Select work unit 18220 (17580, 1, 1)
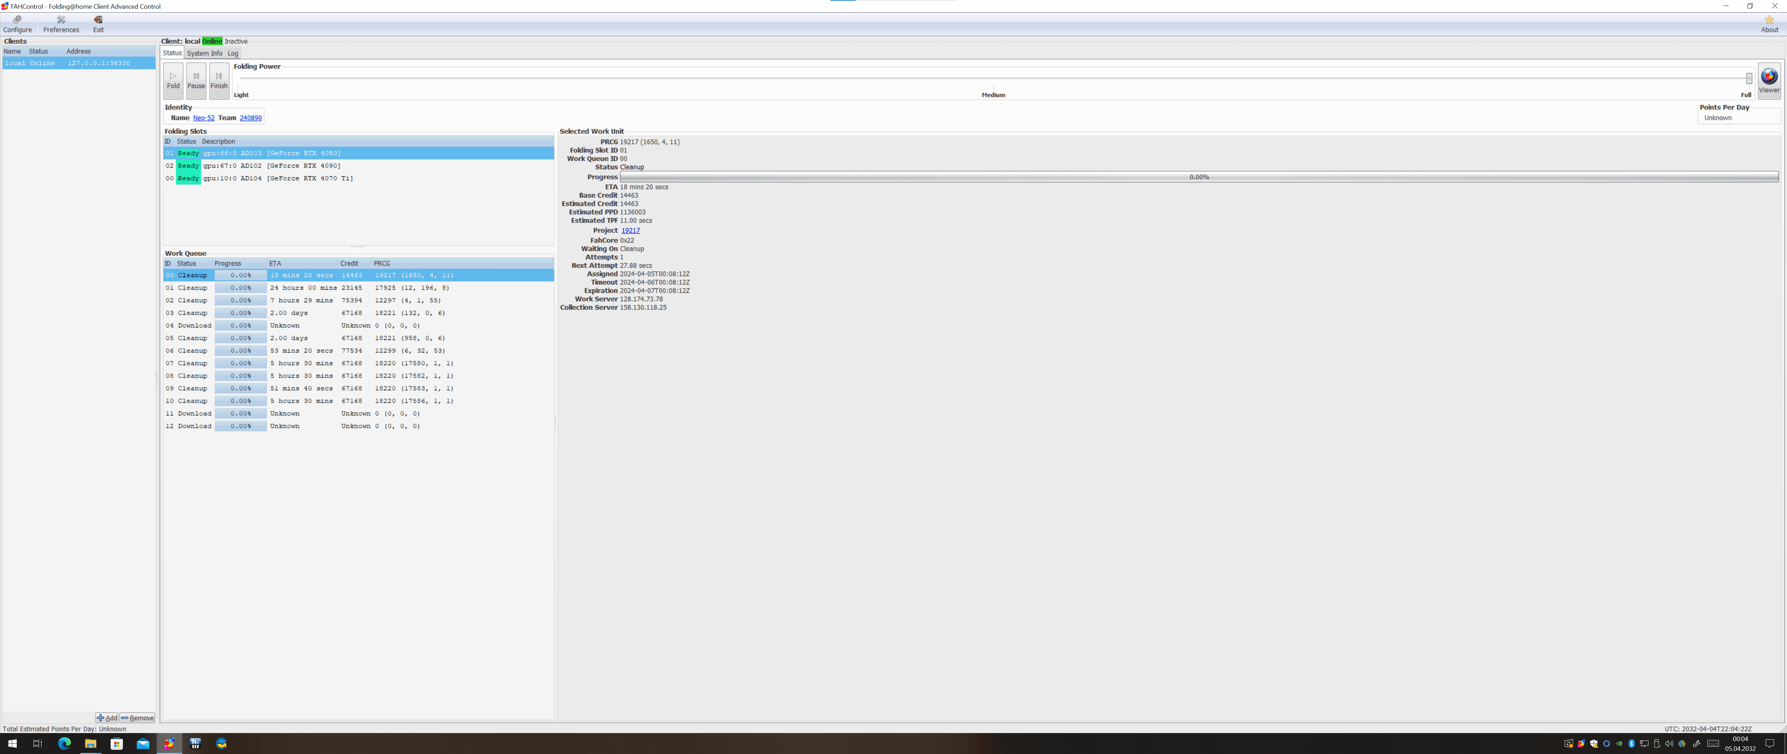Screen dimensions: 1787x754 (x=359, y=363)
